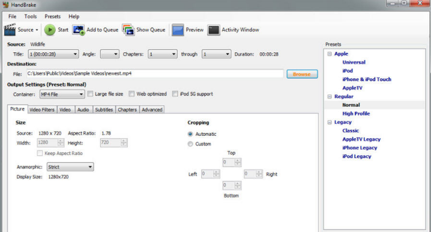Enable Web optimized checkbox
Viewport: 431px width, 232px height.
point(131,94)
